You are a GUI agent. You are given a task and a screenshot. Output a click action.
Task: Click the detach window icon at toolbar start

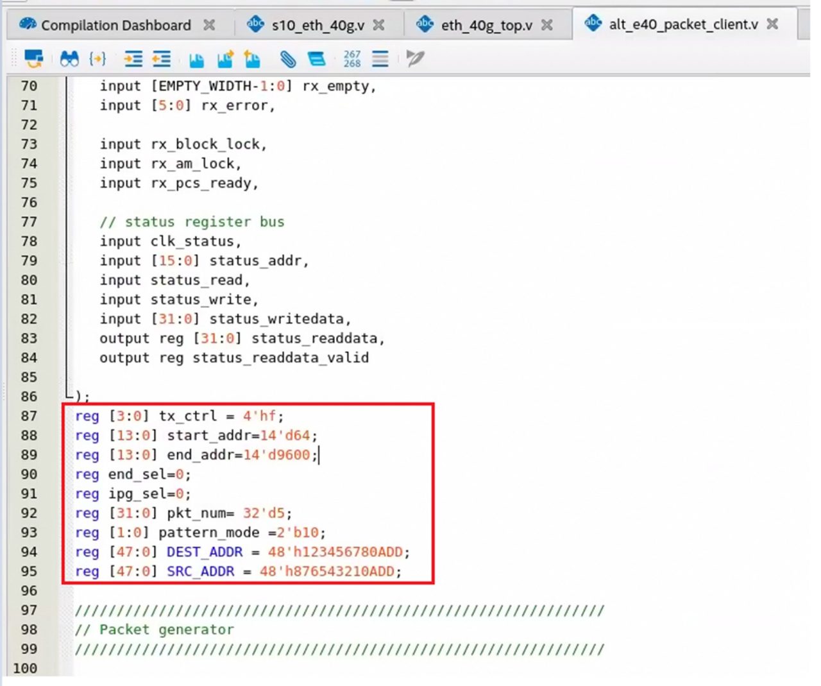[x=33, y=59]
